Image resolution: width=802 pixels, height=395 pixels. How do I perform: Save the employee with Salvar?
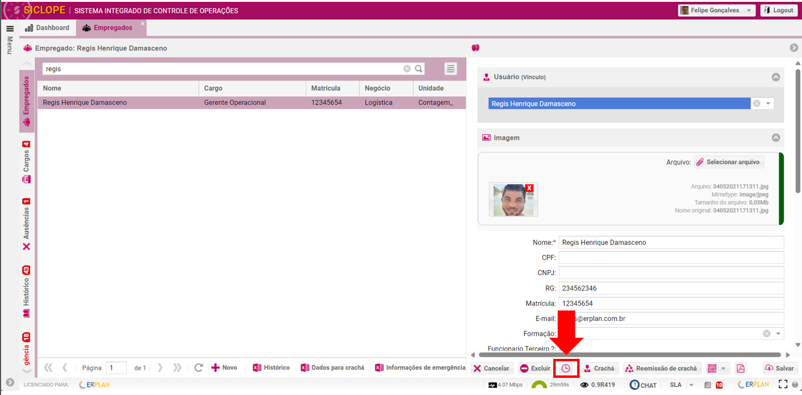pos(780,368)
